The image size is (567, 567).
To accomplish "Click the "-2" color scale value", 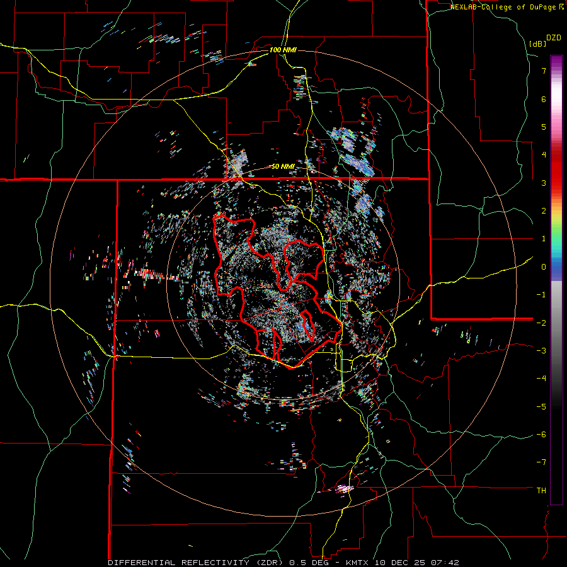I will 541,323.
